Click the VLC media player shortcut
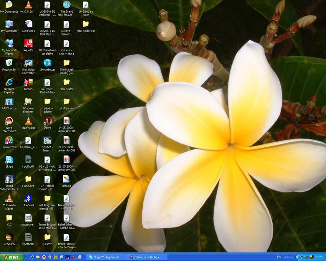Screen dimensions: 326x261 [x=9, y=198]
